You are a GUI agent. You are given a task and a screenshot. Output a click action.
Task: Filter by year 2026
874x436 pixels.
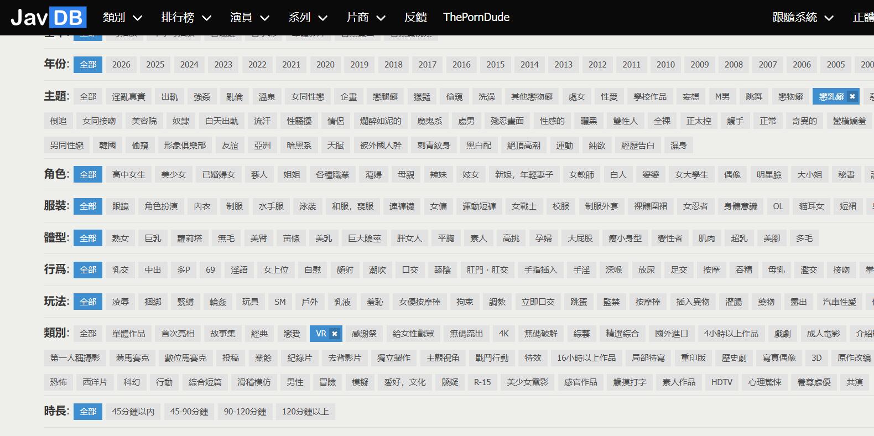click(121, 65)
